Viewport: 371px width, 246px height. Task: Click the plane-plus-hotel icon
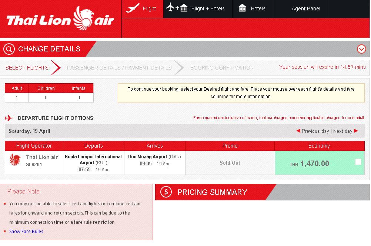click(177, 7)
